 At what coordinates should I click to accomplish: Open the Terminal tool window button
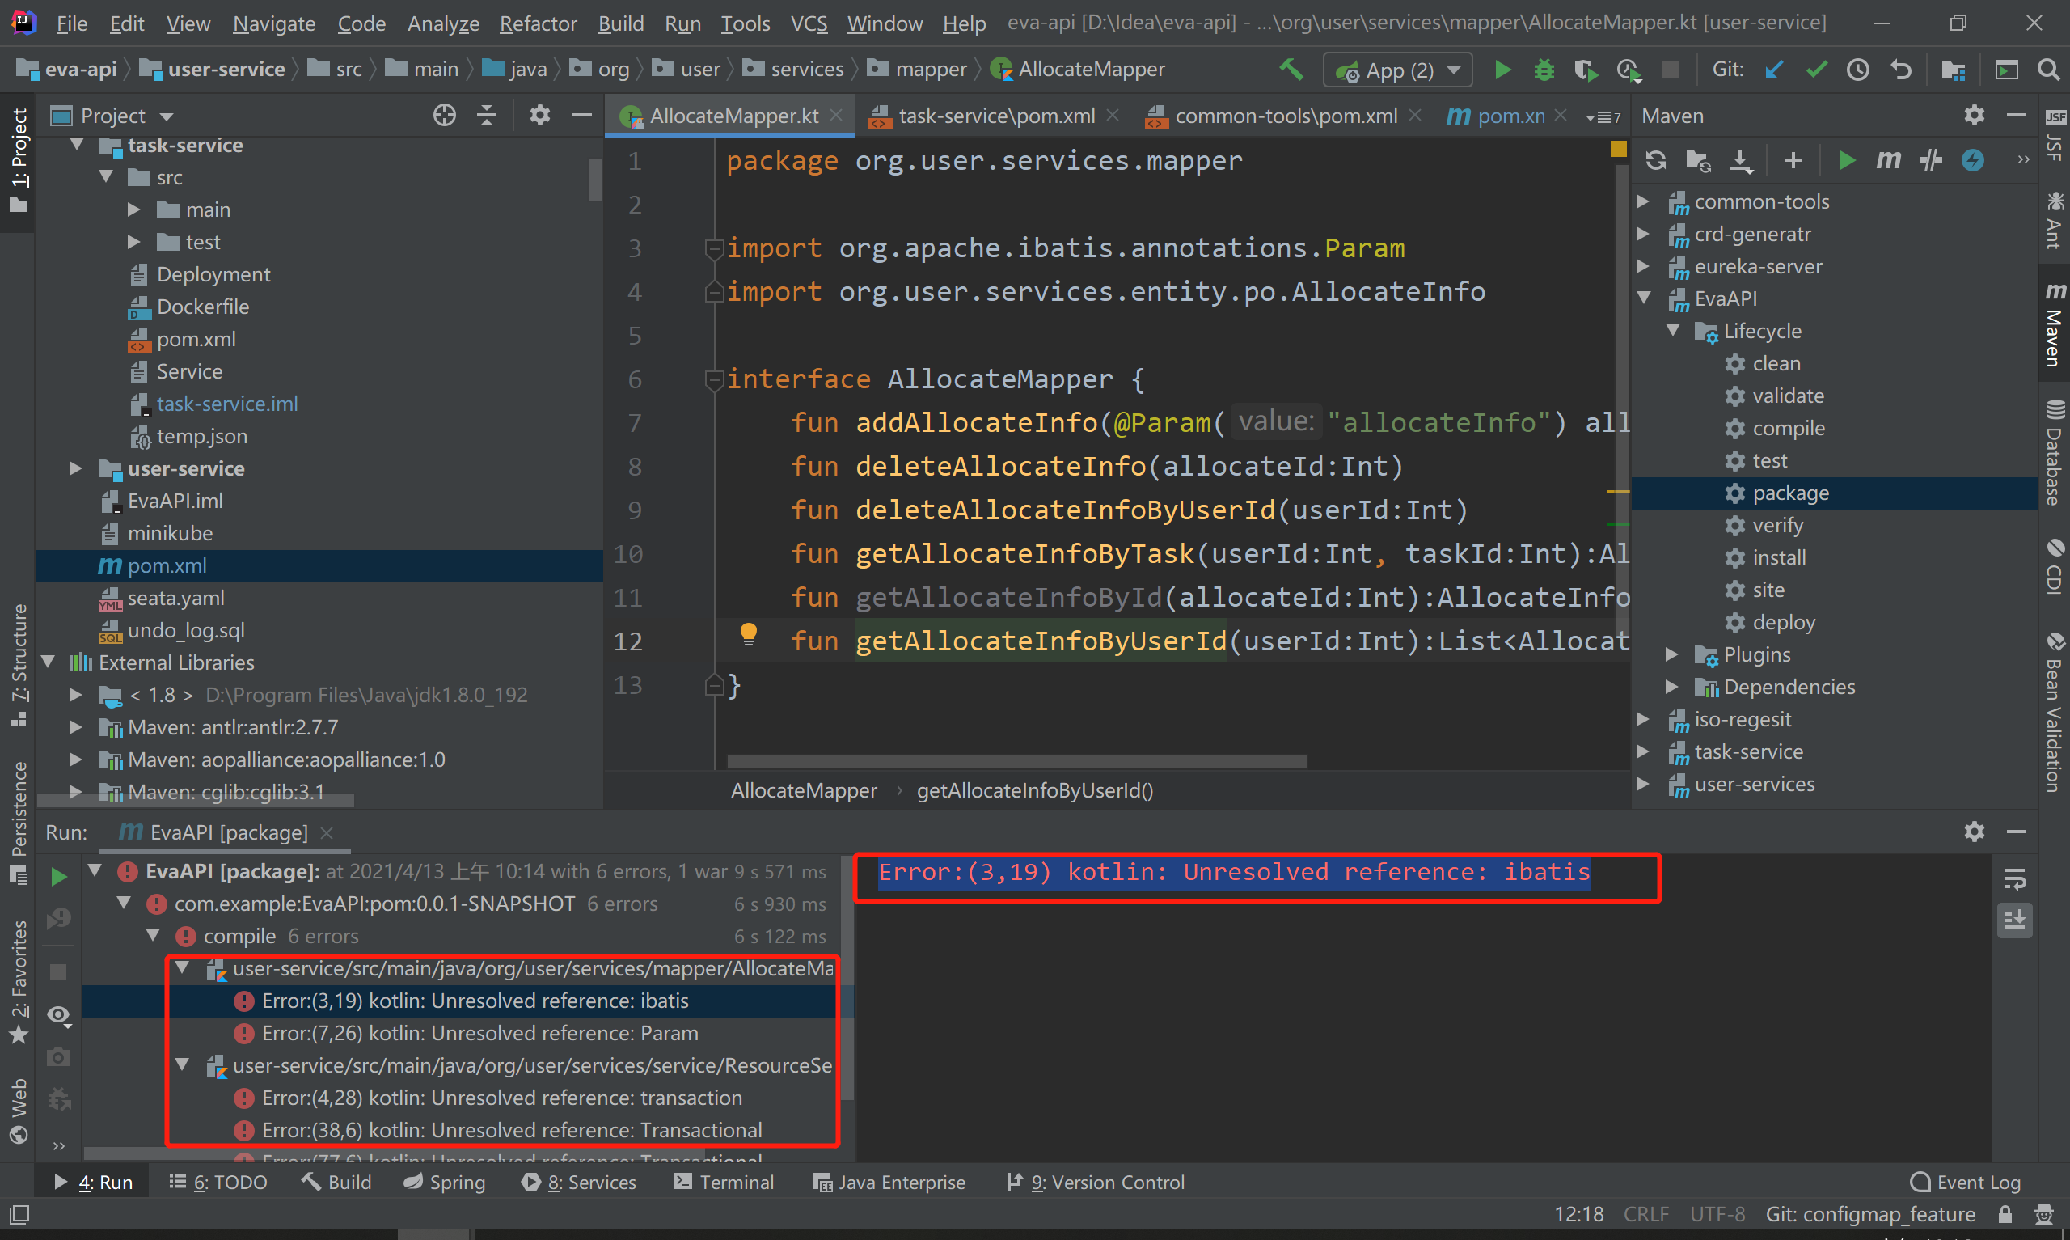click(724, 1183)
